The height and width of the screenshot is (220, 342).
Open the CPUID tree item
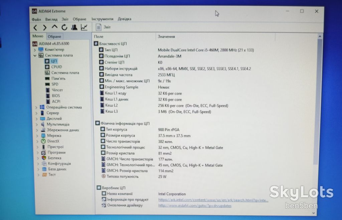click(54, 67)
